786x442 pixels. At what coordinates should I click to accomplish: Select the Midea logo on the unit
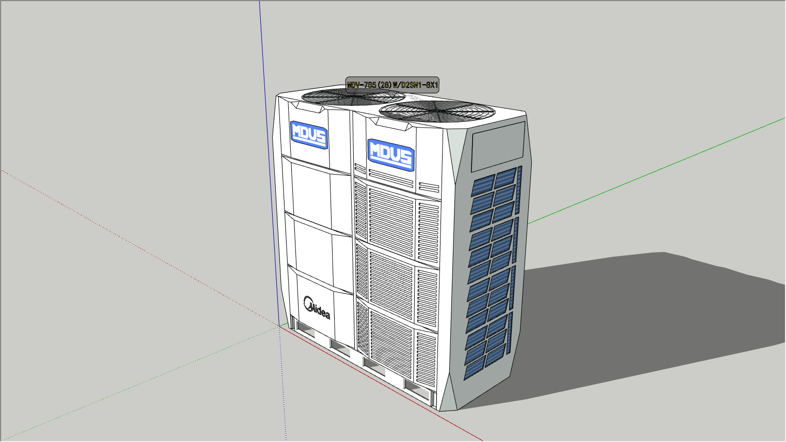[x=317, y=308]
